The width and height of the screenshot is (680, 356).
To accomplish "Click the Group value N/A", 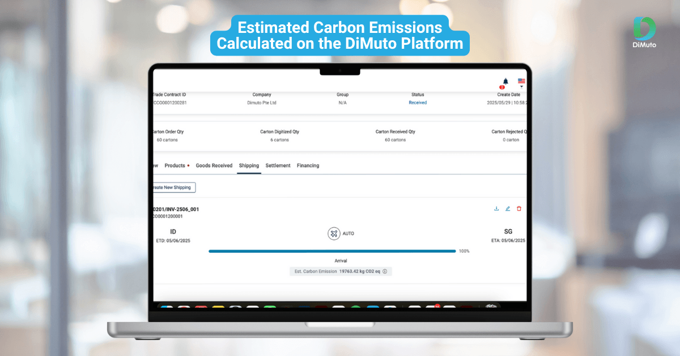I will point(342,103).
